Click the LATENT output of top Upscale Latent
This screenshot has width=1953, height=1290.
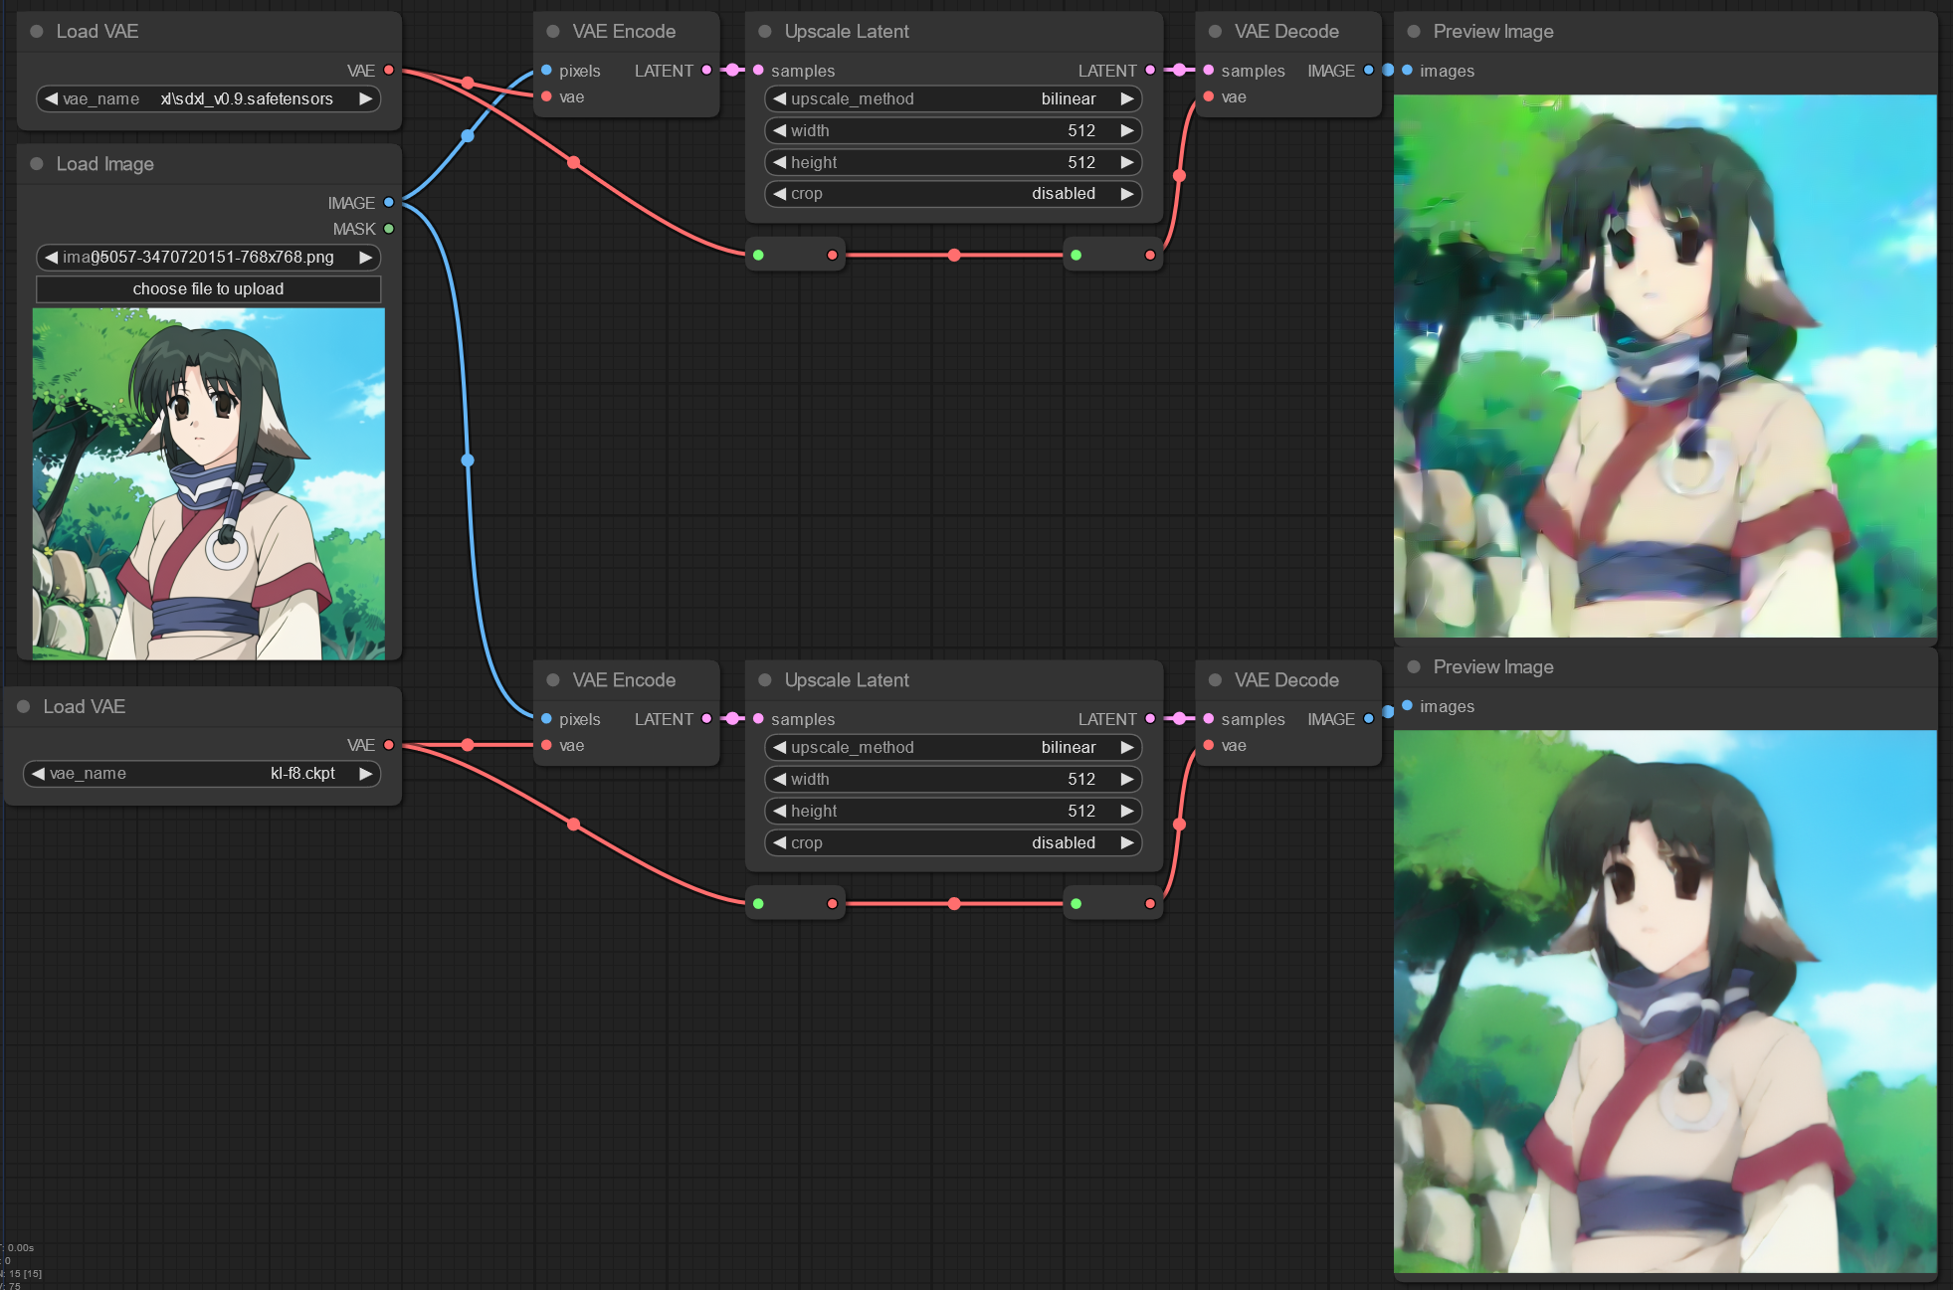(x=1150, y=70)
